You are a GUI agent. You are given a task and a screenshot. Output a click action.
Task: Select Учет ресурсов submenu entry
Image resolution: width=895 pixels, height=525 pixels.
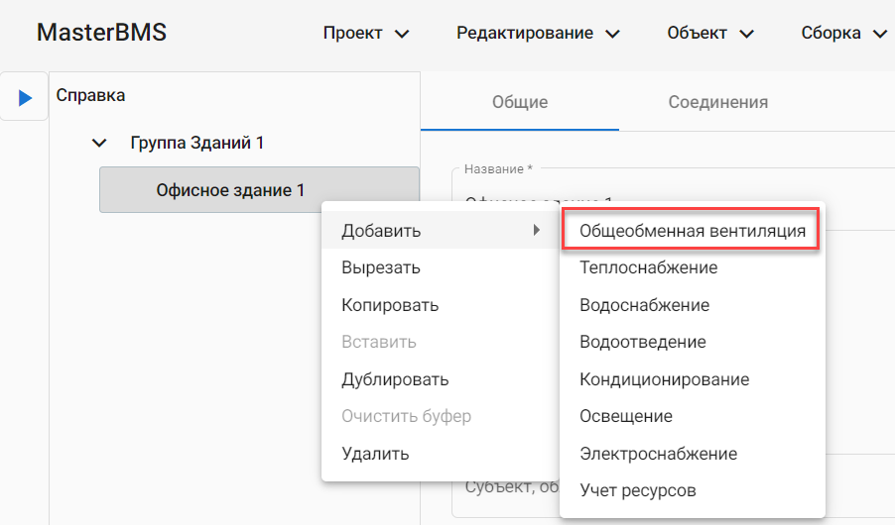[x=637, y=490]
